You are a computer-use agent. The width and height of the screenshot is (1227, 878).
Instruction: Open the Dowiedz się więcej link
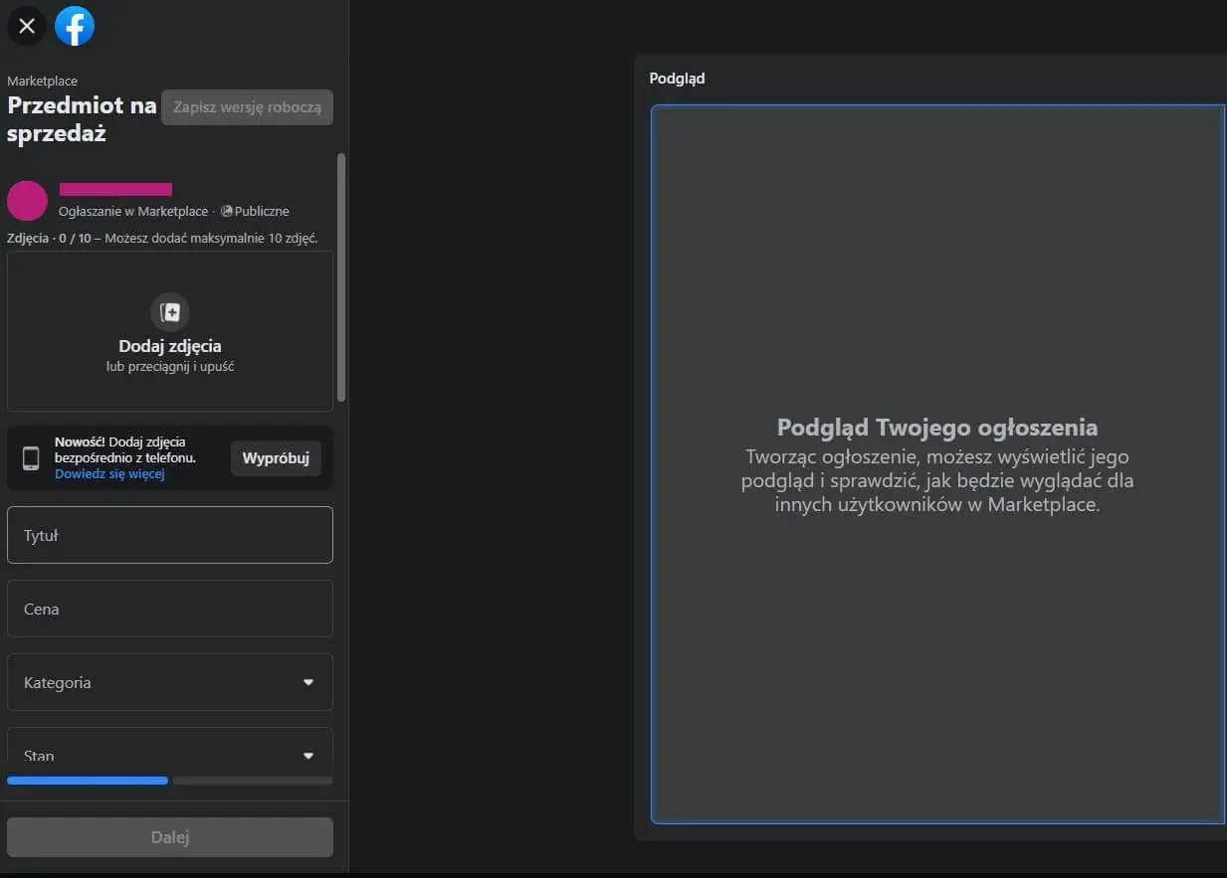109,474
